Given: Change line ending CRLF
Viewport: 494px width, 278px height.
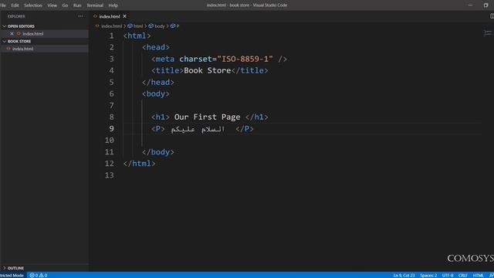Looking at the screenshot, I should coord(463,275).
